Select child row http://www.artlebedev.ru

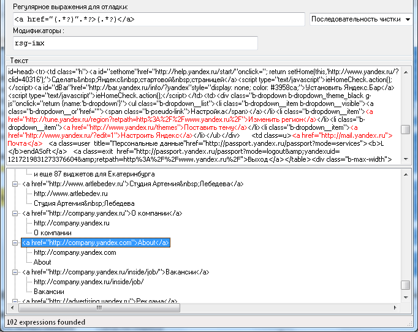pyautogui.click(x=70, y=194)
